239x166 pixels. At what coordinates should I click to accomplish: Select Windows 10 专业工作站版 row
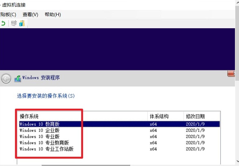click(119, 149)
